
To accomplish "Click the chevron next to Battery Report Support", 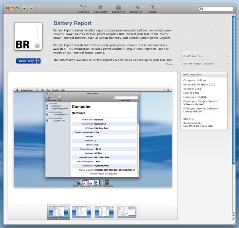I will 227,64.
